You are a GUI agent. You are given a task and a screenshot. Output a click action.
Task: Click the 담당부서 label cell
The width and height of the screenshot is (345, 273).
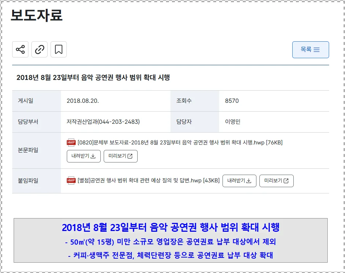37,122
